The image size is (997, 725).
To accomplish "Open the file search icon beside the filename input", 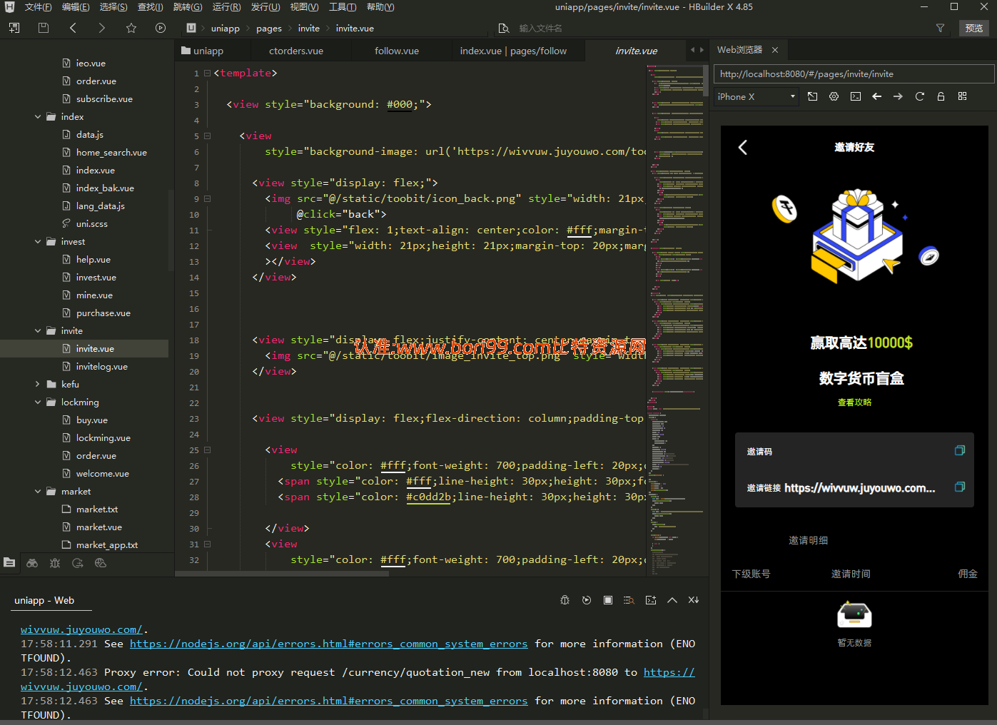I will click(x=504, y=28).
